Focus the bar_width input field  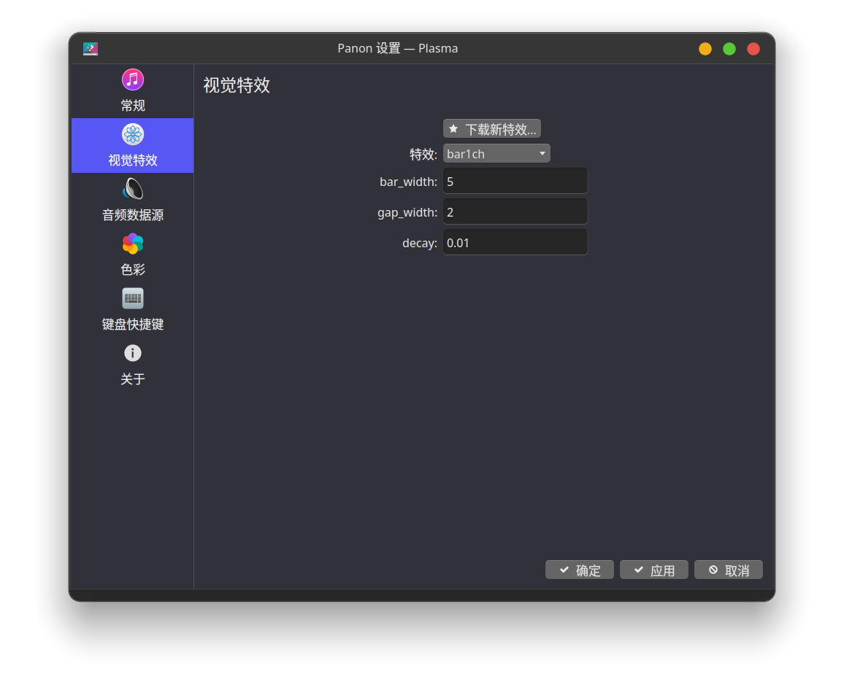[x=515, y=182]
